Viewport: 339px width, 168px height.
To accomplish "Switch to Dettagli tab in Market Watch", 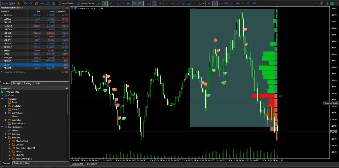I will (17, 83).
